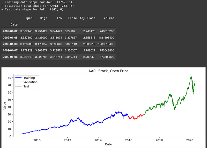Screen dimensions: 207x148
Task: Click the 'Adj Close' column header
Action: [87, 18]
